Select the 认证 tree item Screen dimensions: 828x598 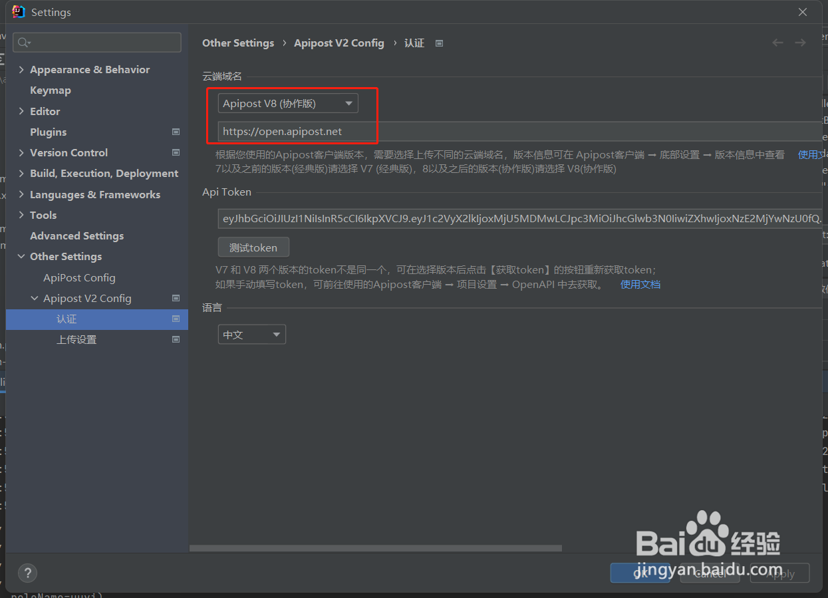(x=97, y=319)
